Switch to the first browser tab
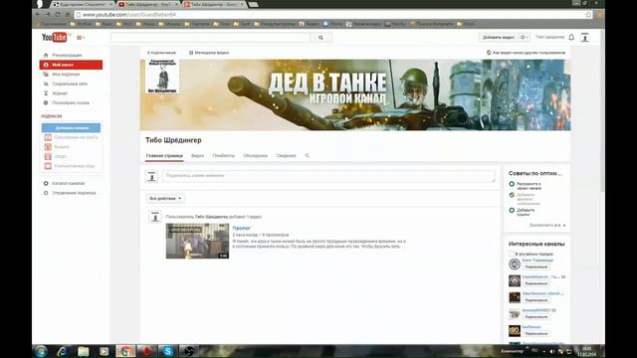 [x=83, y=4]
